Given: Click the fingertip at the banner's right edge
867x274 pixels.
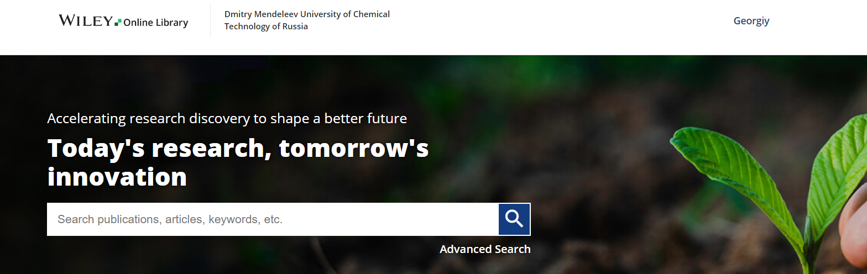Looking at the screenshot, I should [853, 226].
